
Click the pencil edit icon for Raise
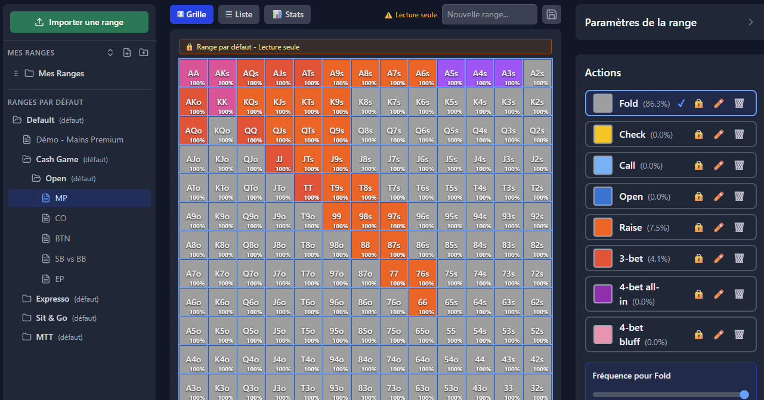(719, 227)
